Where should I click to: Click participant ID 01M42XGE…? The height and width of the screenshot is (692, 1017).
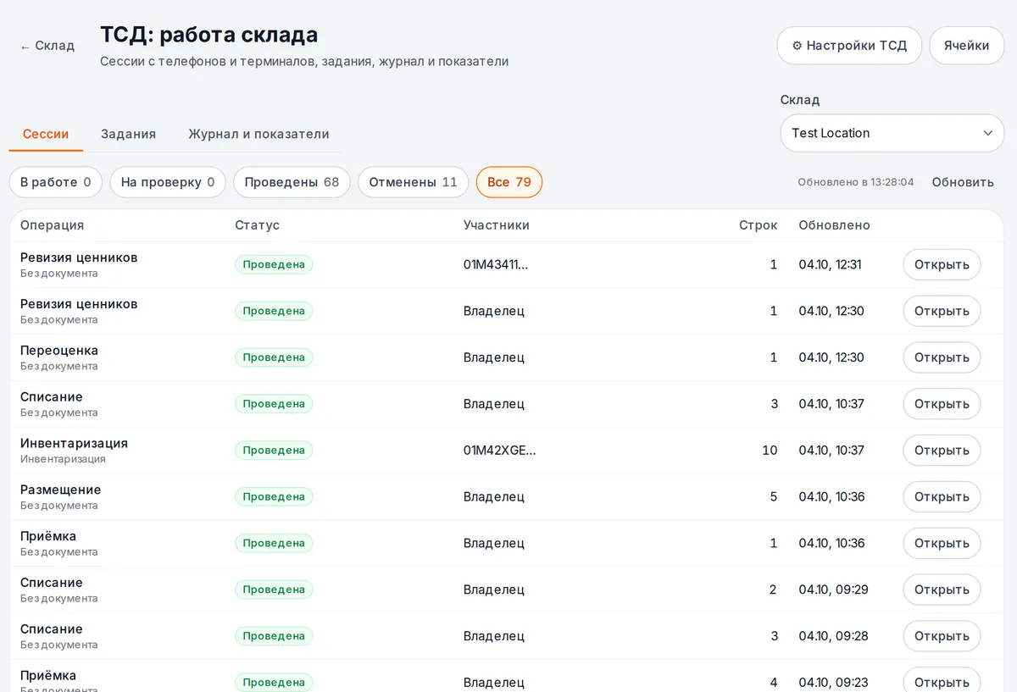point(500,451)
